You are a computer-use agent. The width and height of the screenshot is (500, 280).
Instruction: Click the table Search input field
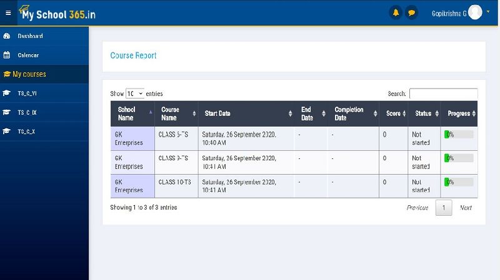443,94
